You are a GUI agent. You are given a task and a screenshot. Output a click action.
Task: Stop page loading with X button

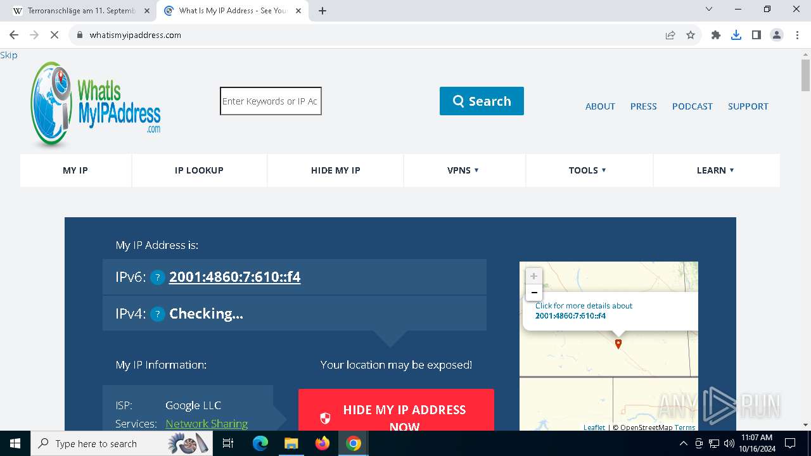tap(54, 35)
